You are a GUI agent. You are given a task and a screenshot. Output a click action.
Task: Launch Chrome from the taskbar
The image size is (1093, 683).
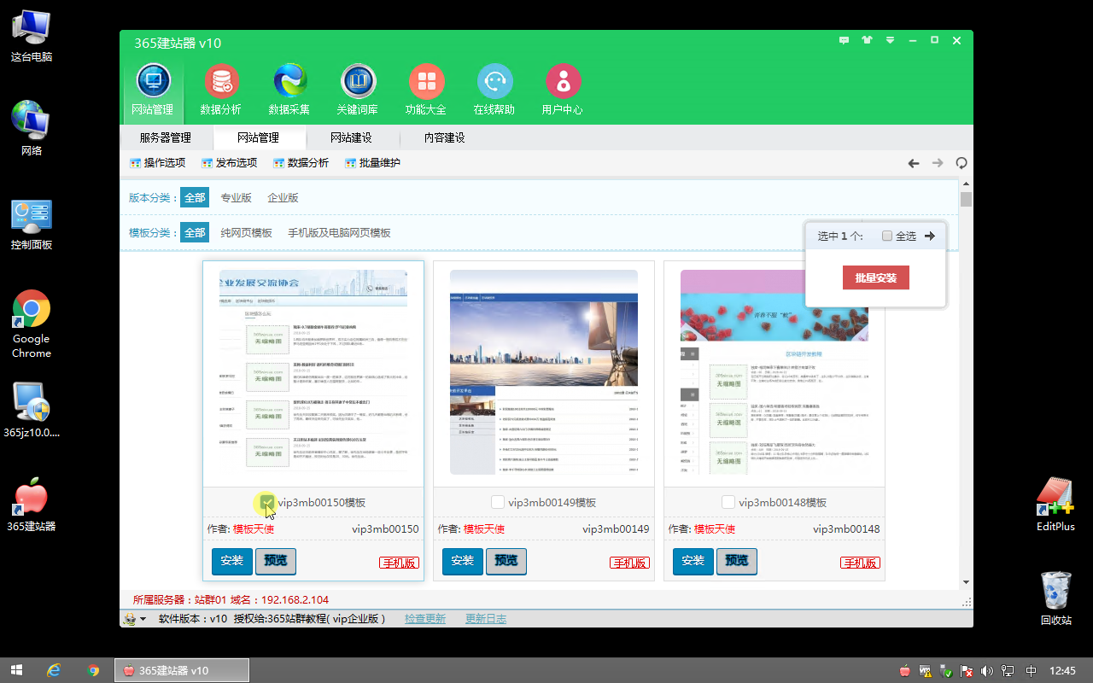point(93,670)
